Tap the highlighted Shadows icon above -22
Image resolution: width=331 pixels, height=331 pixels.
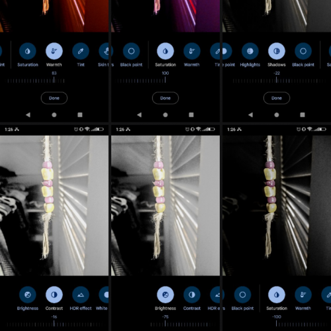[x=277, y=51]
